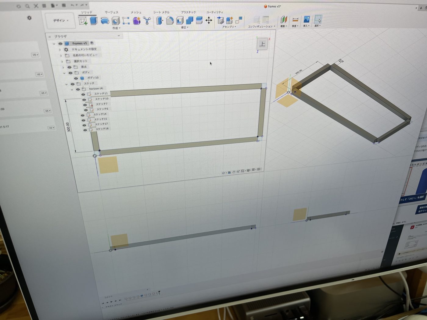Click the Combine tool icon
The height and width of the screenshot is (320, 427).
point(189,20)
